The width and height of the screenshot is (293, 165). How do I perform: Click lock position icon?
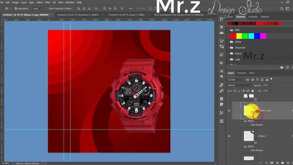244,91
